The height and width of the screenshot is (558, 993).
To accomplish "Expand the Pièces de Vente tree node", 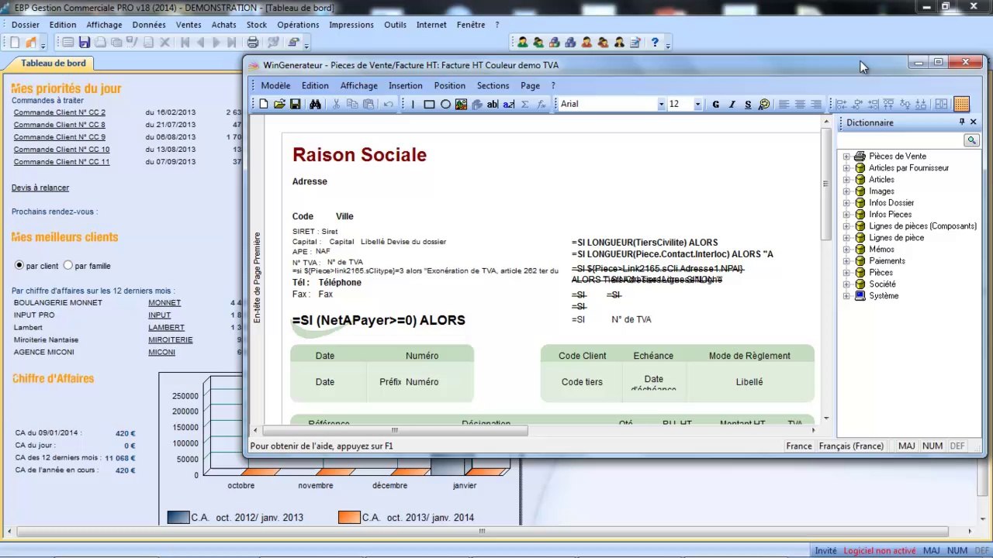I will click(846, 157).
